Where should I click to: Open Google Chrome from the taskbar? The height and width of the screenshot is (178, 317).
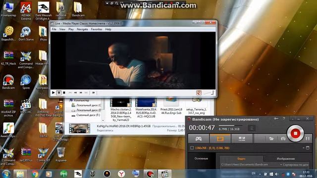pyautogui.click(x=35, y=174)
